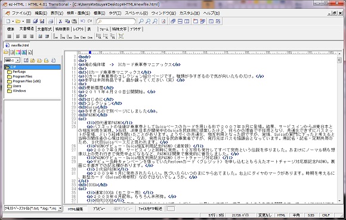Open the ウィンドウ(W) menu
Screen dimensions: 346x220
163,13
